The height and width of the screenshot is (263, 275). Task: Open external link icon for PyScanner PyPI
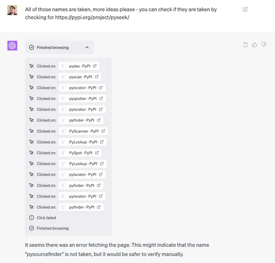(103, 131)
